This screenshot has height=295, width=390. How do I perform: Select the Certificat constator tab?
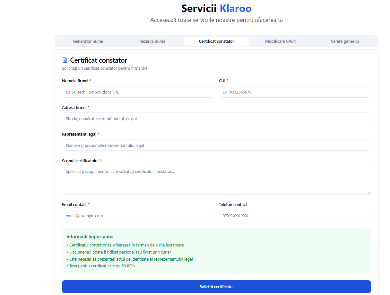click(x=216, y=41)
